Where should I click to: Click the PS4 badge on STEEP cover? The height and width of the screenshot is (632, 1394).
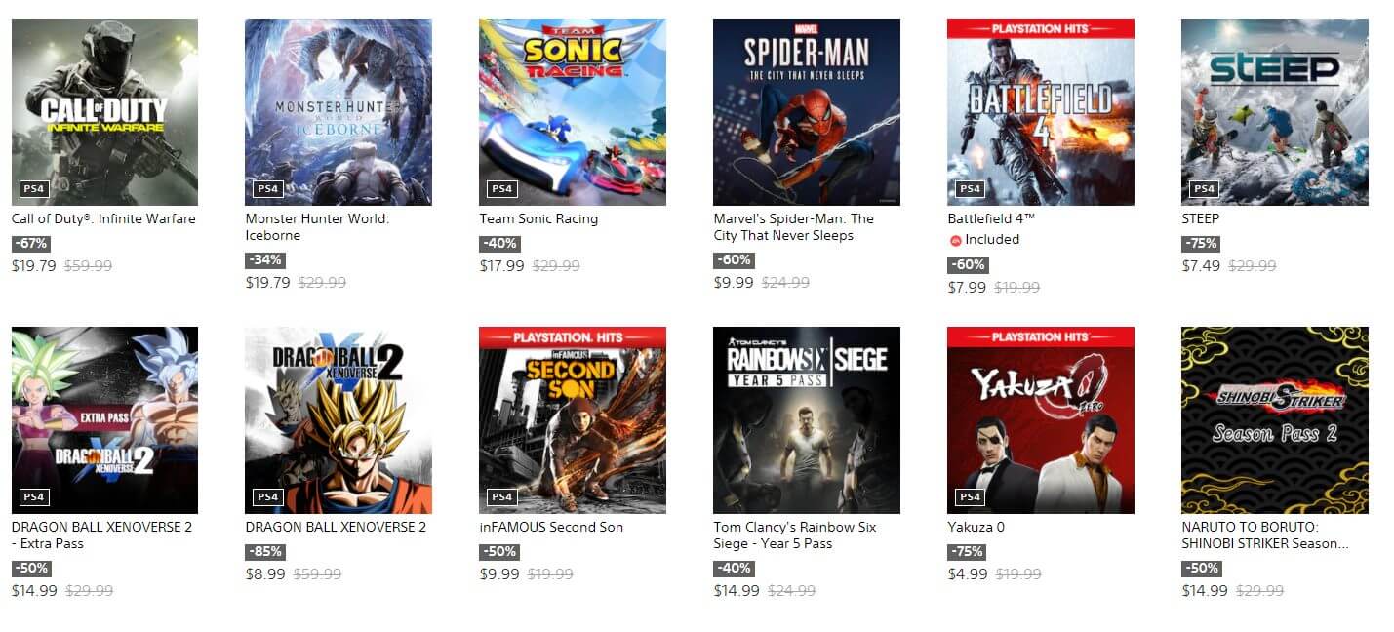click(1204, 189)
